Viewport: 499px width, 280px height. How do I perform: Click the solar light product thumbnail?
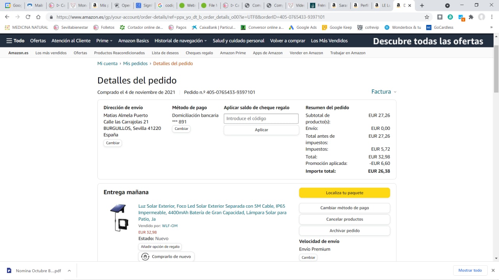point(119,218)
